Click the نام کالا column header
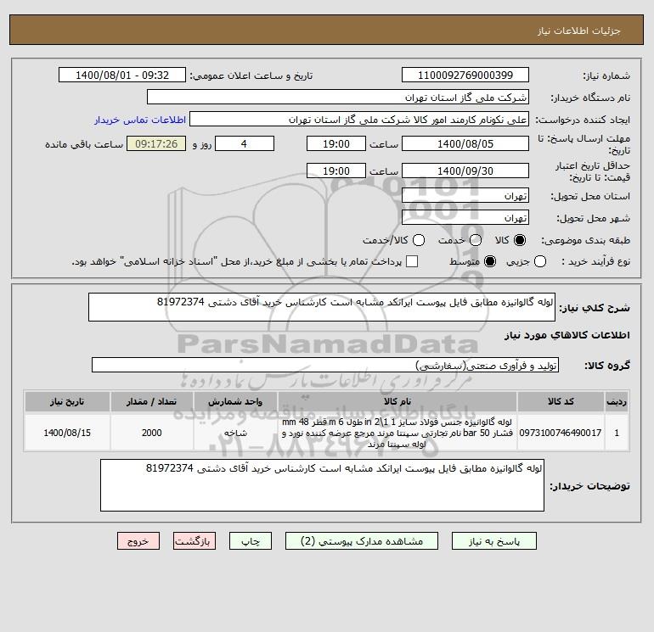The width and height of the screenshot is (654, 632). [397, 401]
